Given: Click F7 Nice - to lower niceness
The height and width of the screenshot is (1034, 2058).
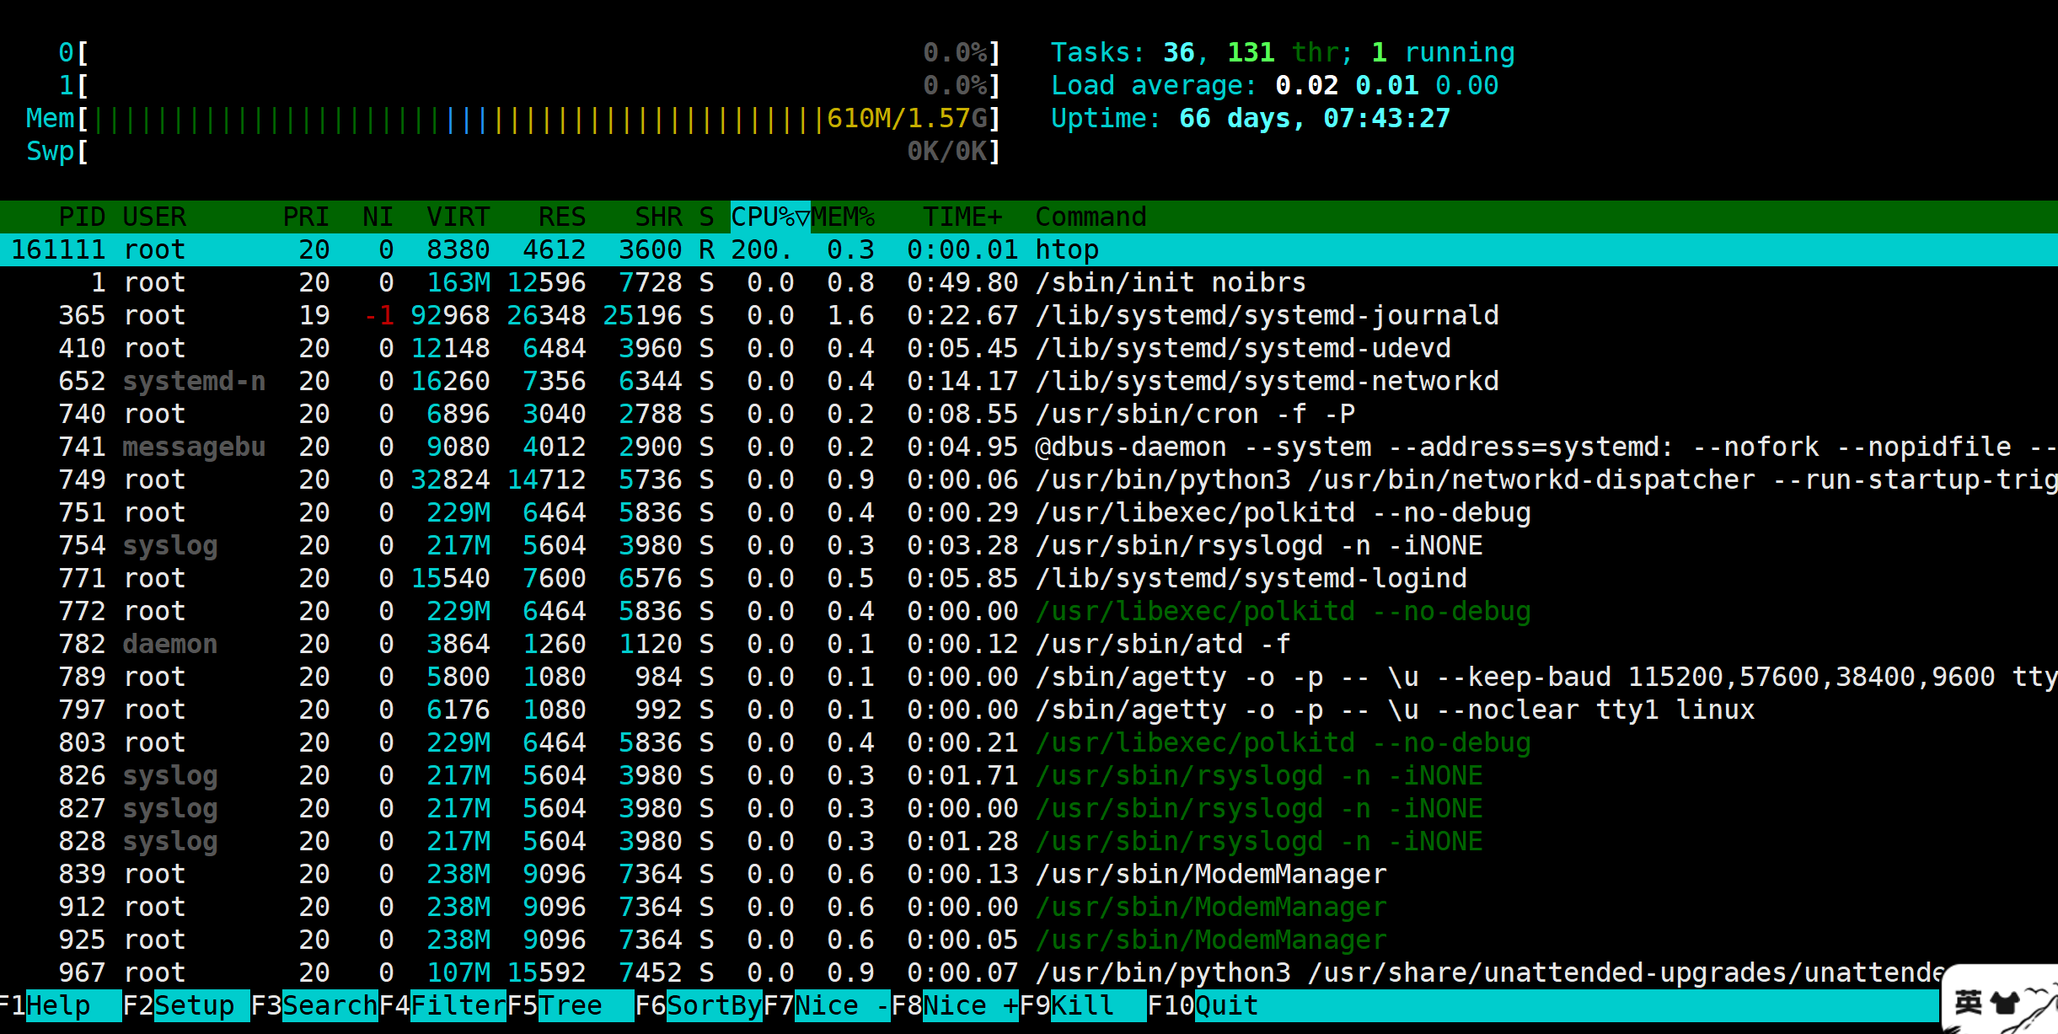Looking at the screenshot, I should click(x=841, y=1005).
